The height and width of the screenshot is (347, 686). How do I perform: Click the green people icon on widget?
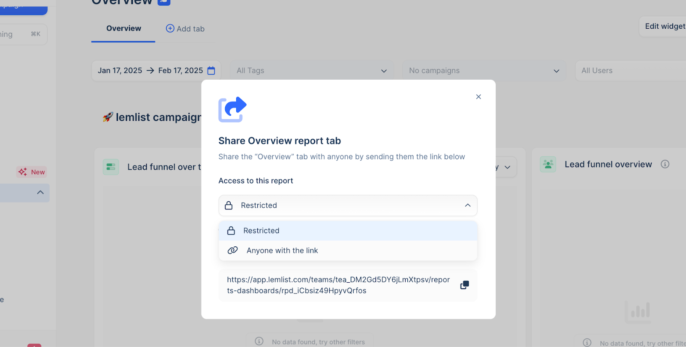[548, 165]
